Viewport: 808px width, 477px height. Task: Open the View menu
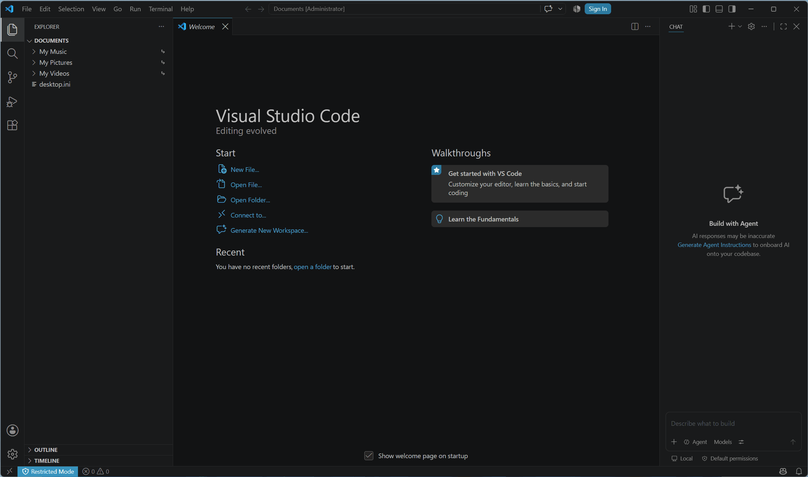coord(99,9)
